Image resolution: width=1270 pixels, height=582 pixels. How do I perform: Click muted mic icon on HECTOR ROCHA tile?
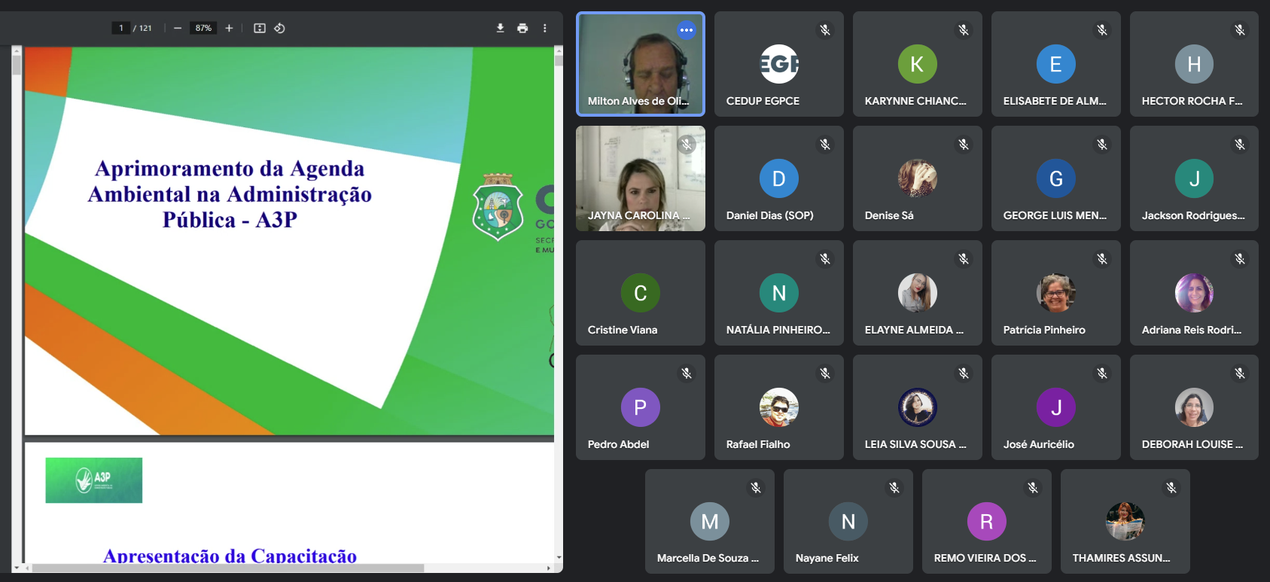tap(1240, 30)
